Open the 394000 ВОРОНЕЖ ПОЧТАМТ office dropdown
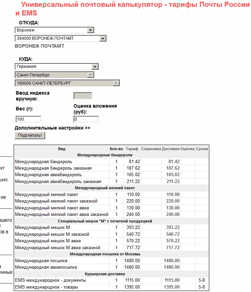 tap(61, 38)
